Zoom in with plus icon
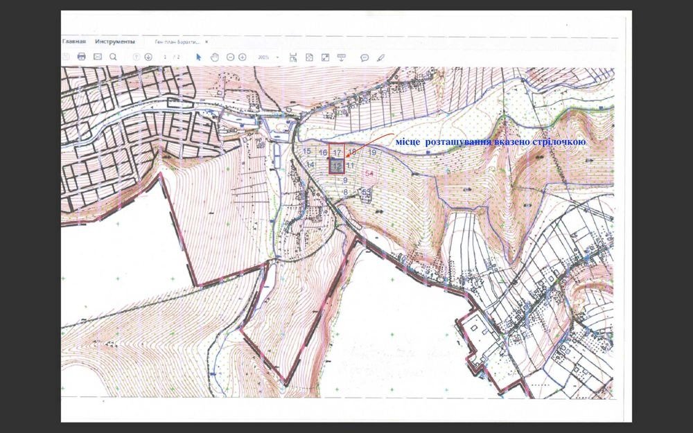This screenshot has height=433, width=693. [x=242, y=57]
